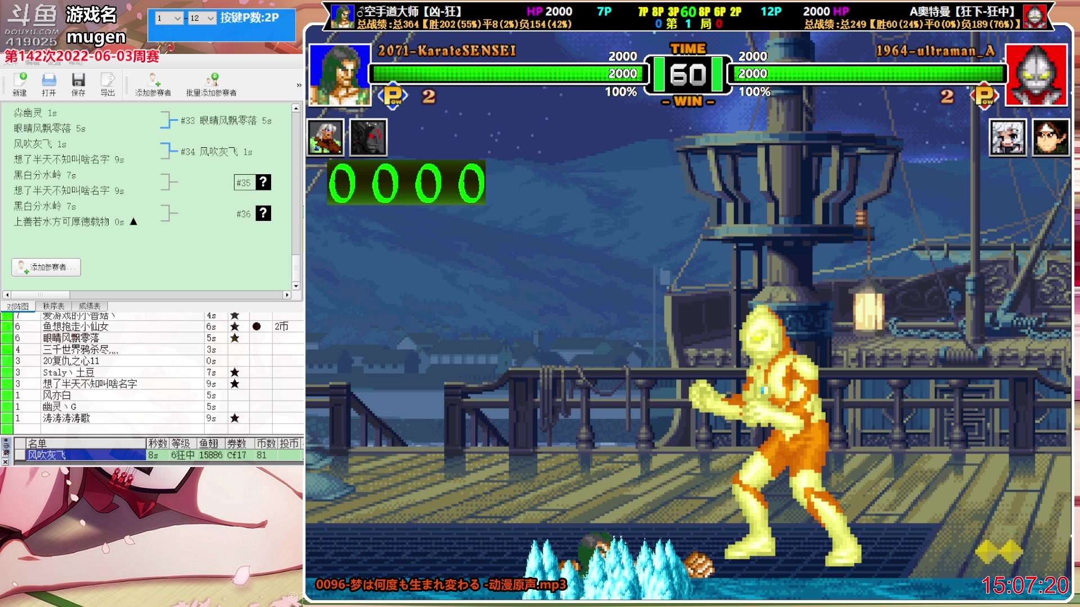Click the 添加参赛者... button in the bracket panel
1080x607 pixels.
(46, 267)
